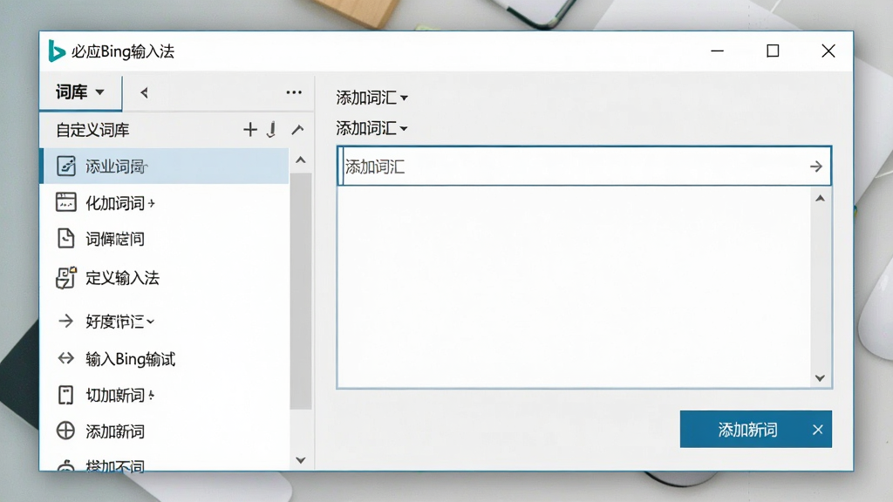Collapse the 自定义词库 section with the chevron
893x502 pixels.
[x=297, y=130]
